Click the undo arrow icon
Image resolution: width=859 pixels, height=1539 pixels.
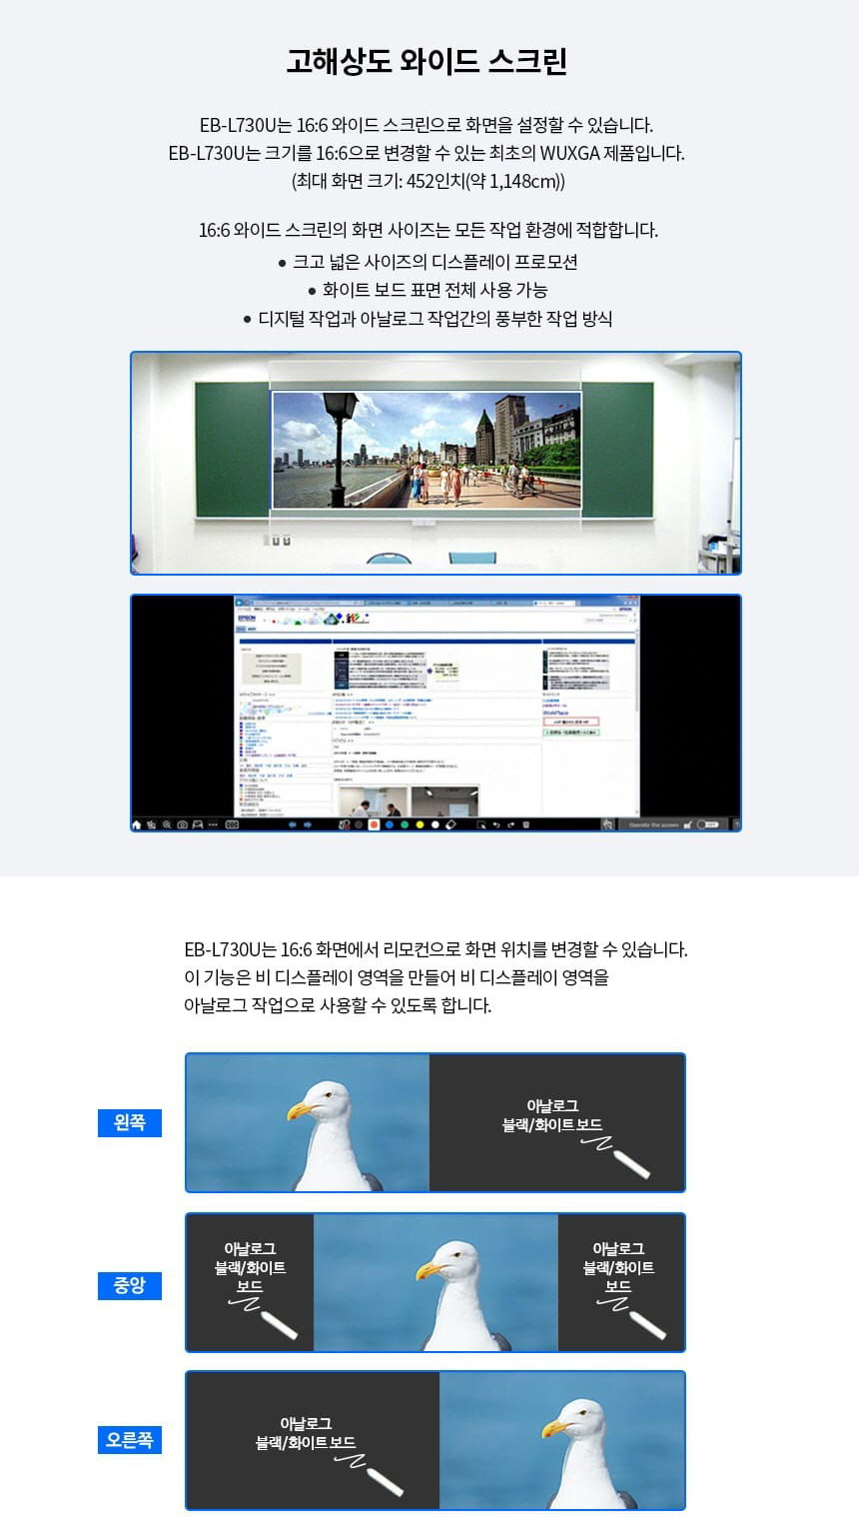496,824
